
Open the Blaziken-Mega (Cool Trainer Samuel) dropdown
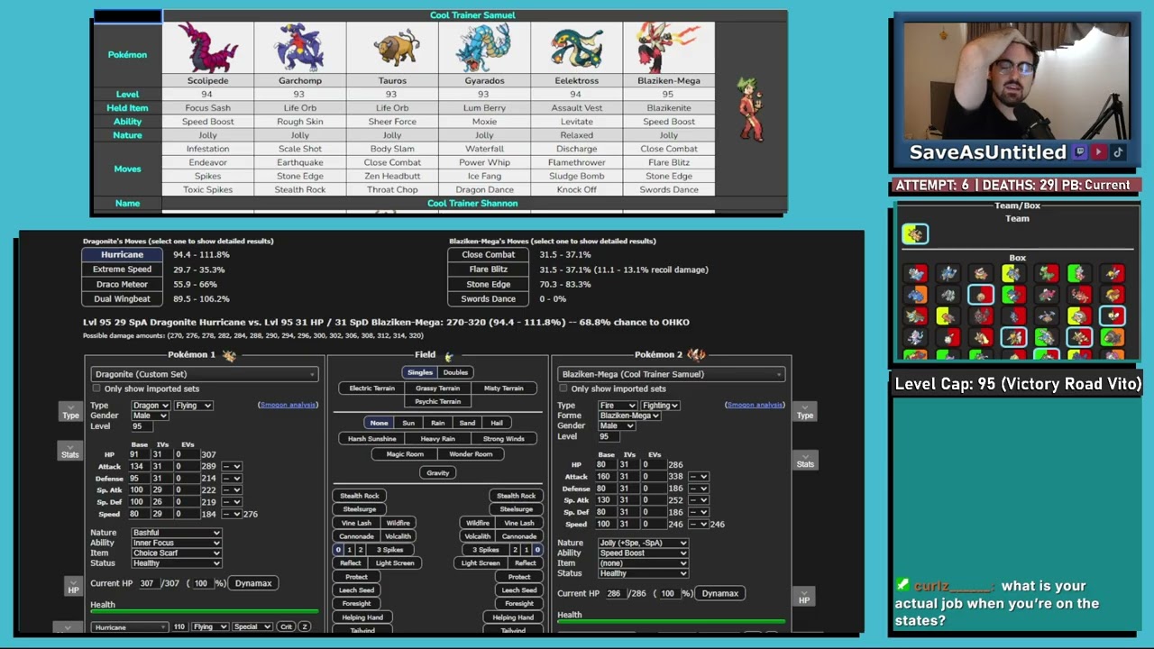(x=672, y=374)
